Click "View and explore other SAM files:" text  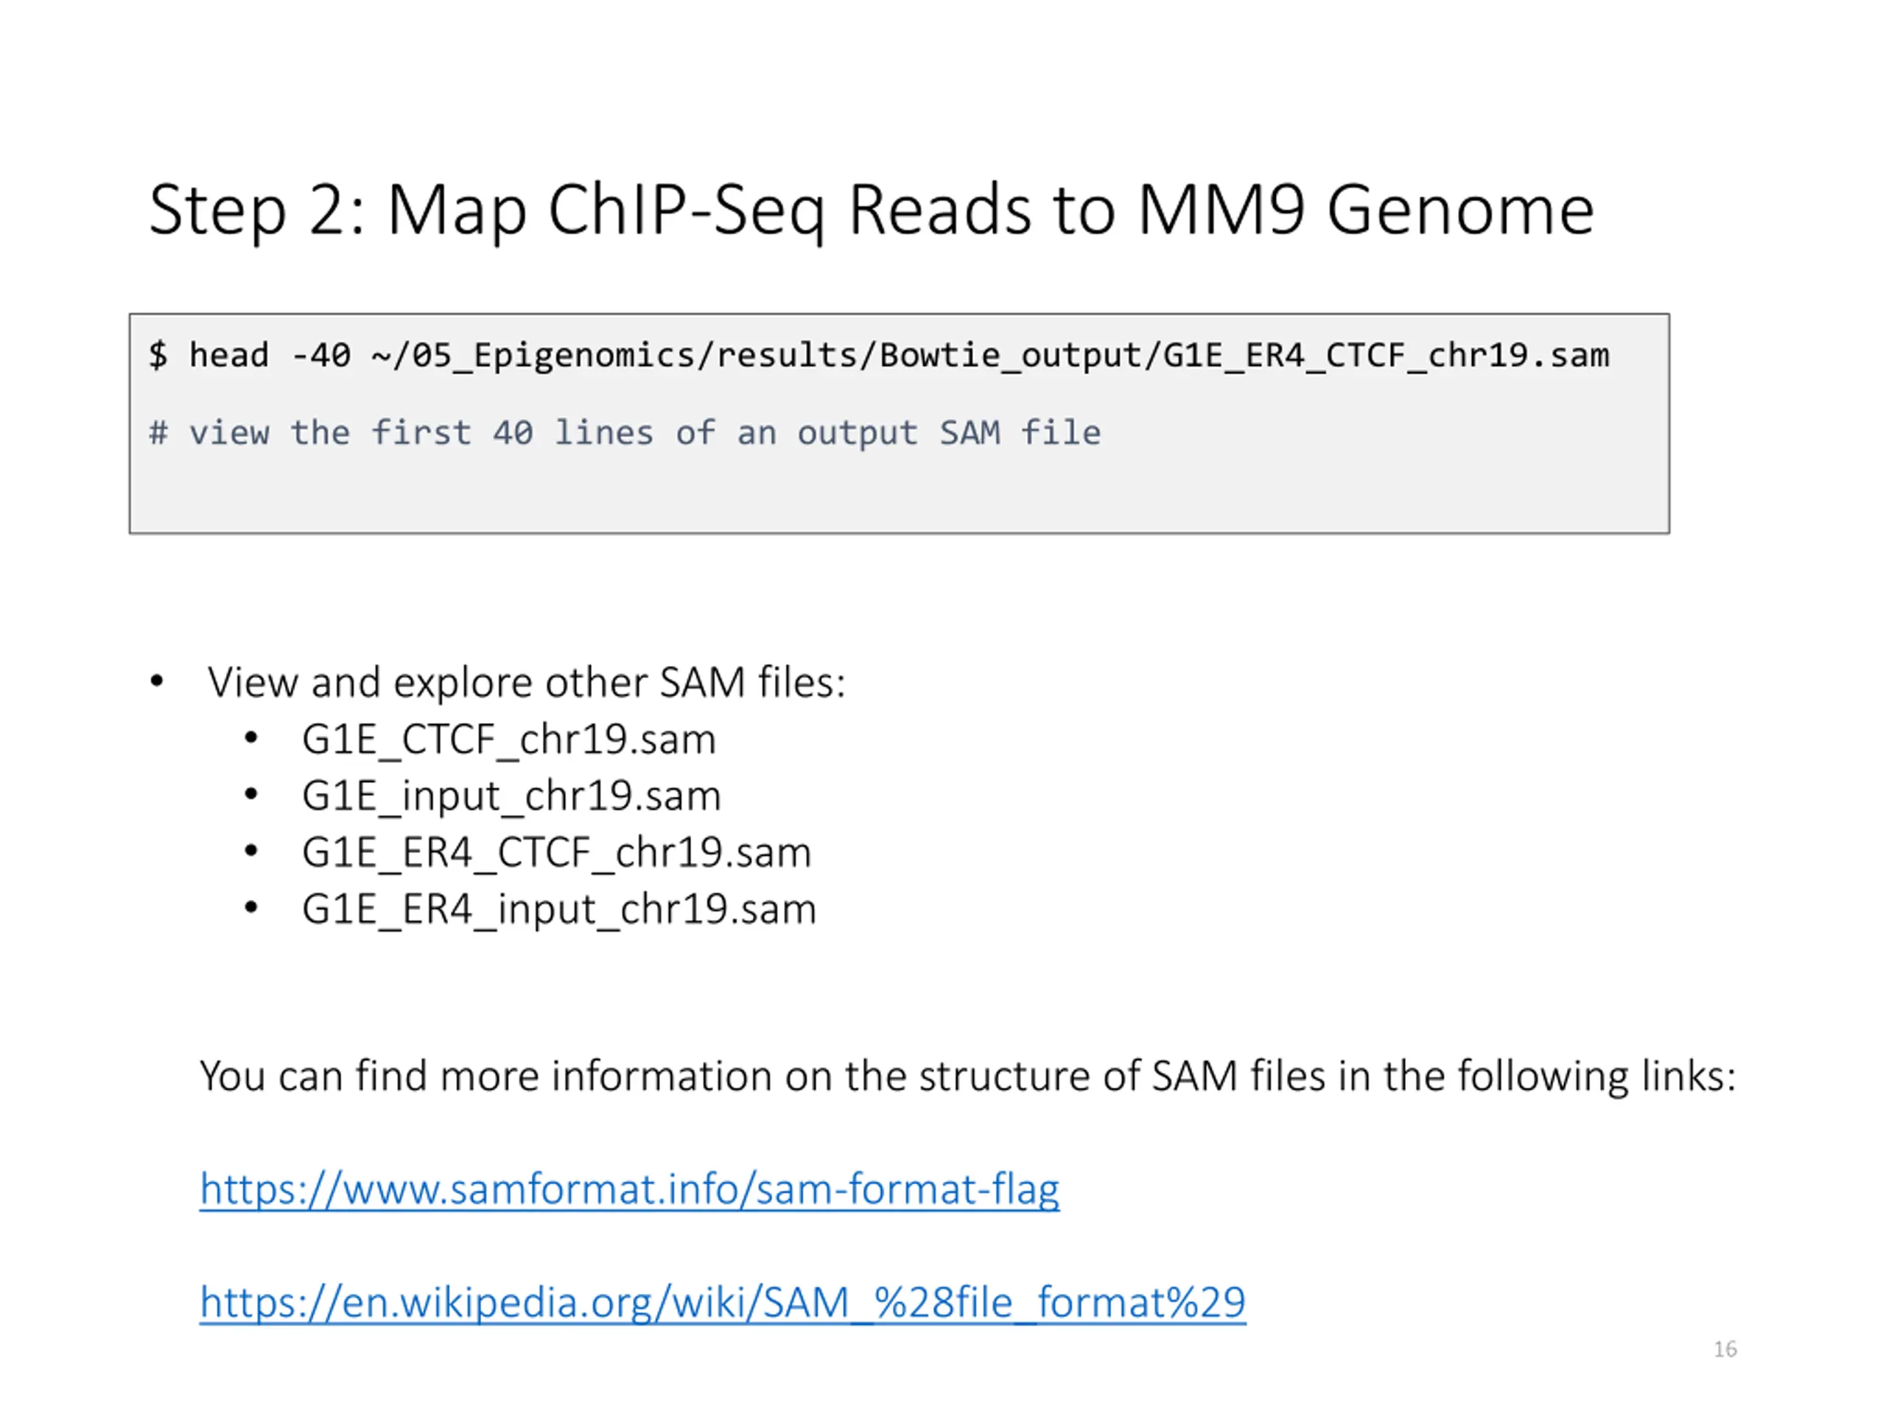(526, 683)
